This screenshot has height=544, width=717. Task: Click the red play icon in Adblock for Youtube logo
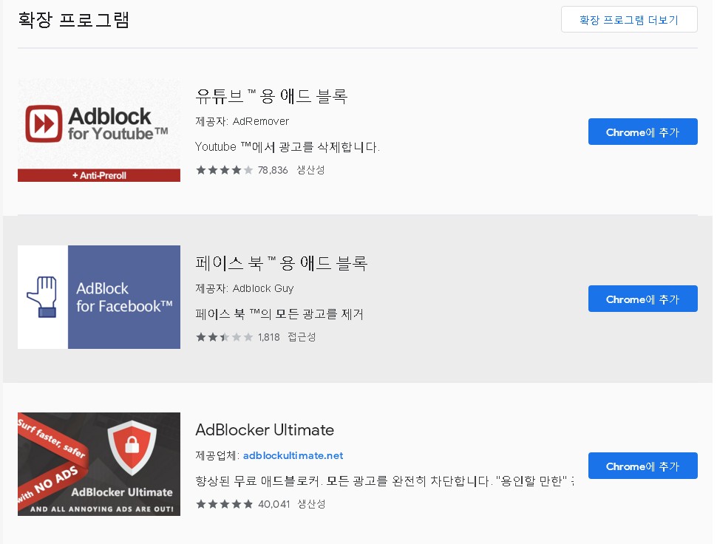point(44,124)
